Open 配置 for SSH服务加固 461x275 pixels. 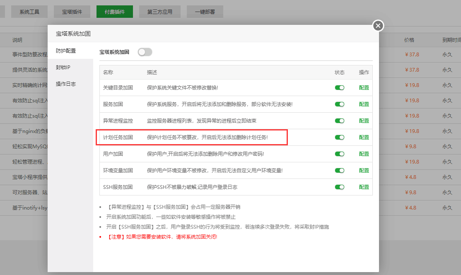point(364,187)
